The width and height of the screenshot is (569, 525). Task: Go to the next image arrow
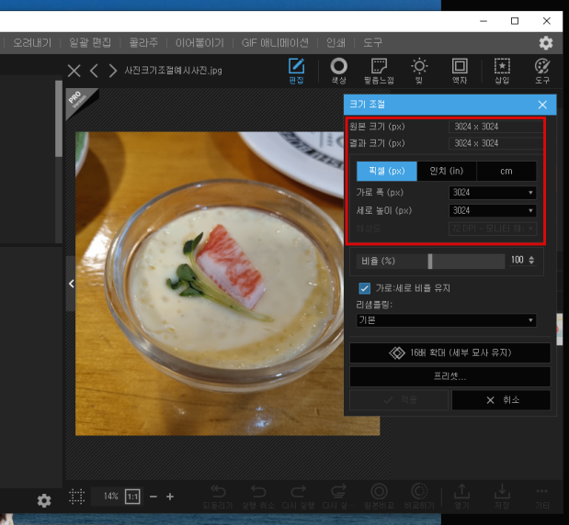pyautogui.click(x=113, y=71)
